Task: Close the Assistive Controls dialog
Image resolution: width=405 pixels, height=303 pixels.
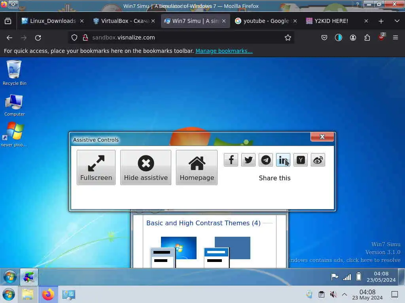Action: tap(322, 137)
